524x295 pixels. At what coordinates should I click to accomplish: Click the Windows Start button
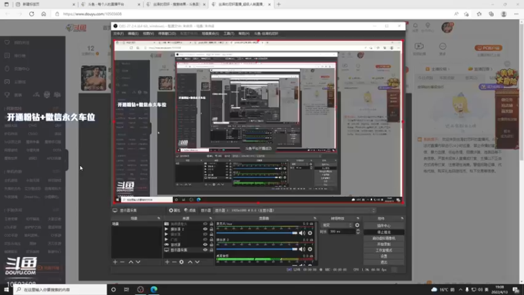7,289
